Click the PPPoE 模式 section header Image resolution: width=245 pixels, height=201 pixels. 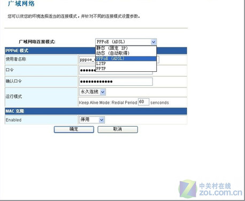(x=96, y=50)
